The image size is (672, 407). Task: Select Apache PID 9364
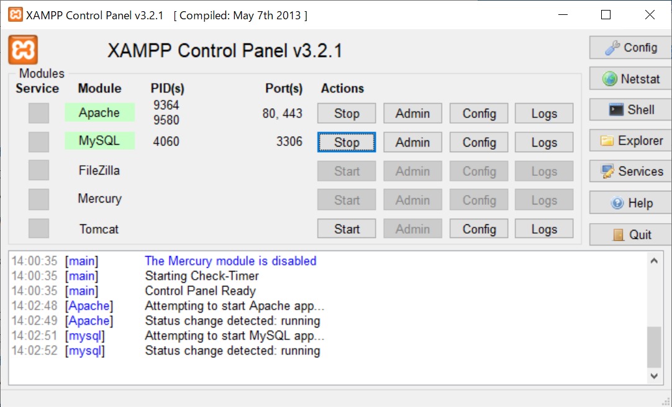(x=166, y=105)
